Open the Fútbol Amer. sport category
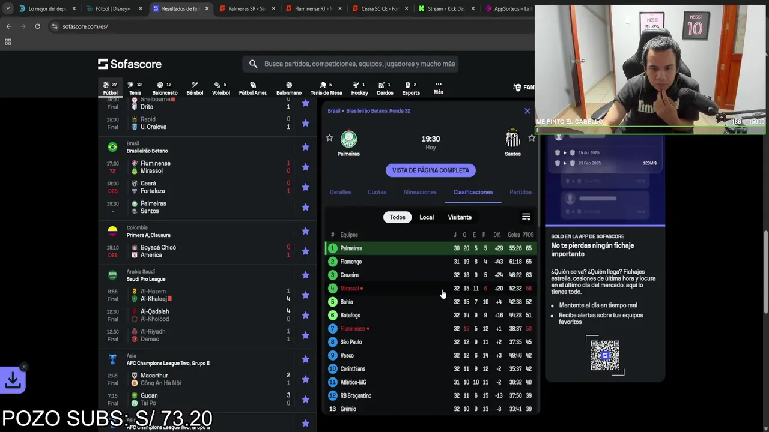Viewport: 769px width, 432px height. 253,88
